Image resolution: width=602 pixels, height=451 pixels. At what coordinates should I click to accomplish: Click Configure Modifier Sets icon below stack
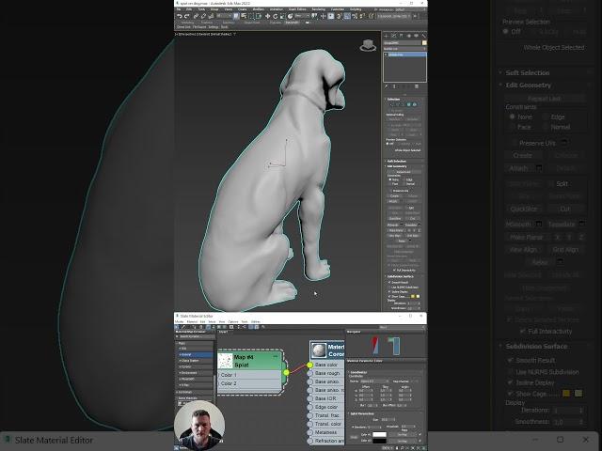416,86
